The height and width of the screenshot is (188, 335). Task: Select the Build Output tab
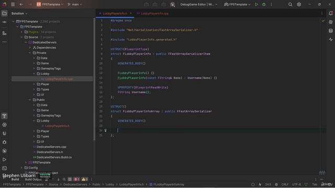pyautogui.click(x=33, y=179)
